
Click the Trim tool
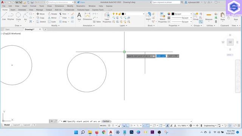click(63, 14)
